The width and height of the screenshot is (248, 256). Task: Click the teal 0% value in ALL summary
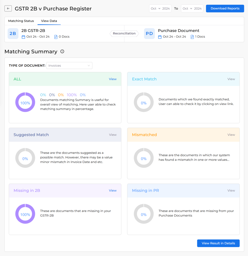pyautogui.click(x=43, y=95)
